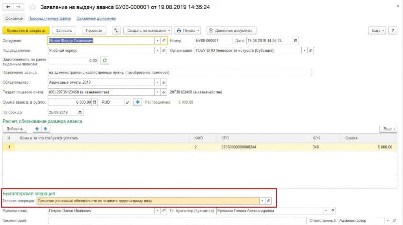The image size is (403, 225).
Task: Open calendar picker for the Дата field
Action: coord(296,40)
